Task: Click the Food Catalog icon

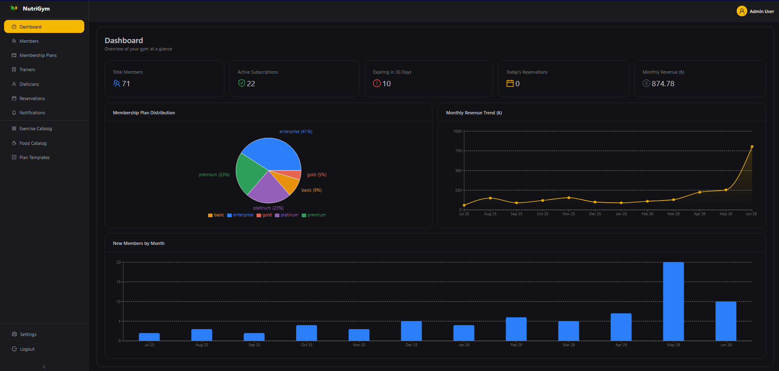Action: pos(14,143)
